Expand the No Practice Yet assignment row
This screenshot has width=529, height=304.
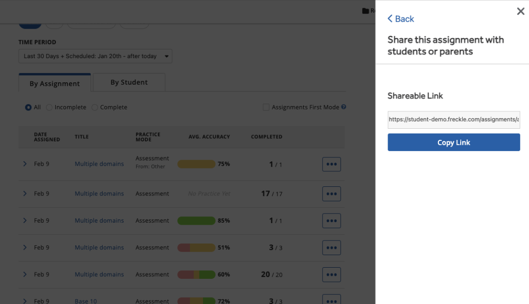(x=25, y=194)
